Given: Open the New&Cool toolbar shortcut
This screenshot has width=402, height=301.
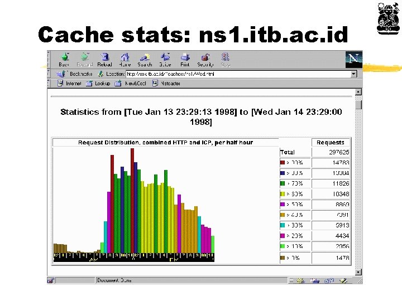Looking at the screenshot, I should point(130,83).
